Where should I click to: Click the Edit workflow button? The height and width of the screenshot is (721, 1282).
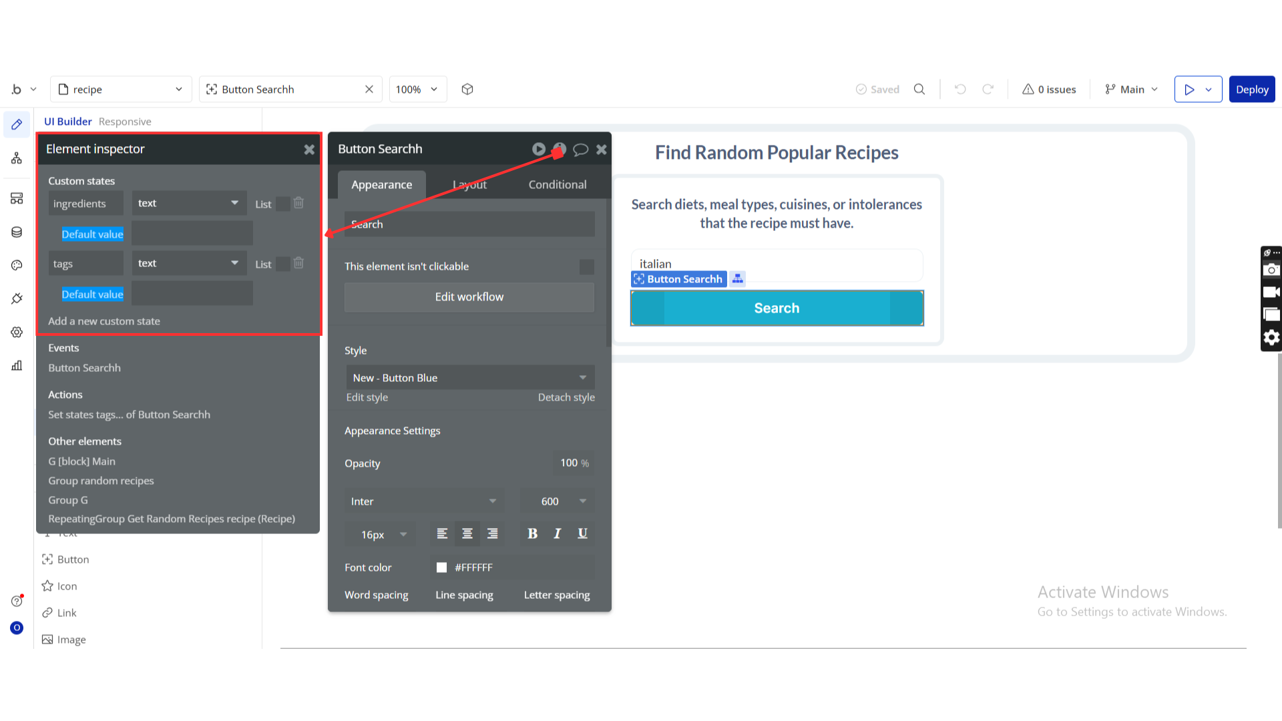point(469,297)
